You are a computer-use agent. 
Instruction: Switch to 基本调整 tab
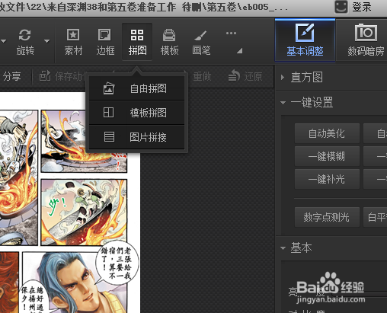[305, 40]
